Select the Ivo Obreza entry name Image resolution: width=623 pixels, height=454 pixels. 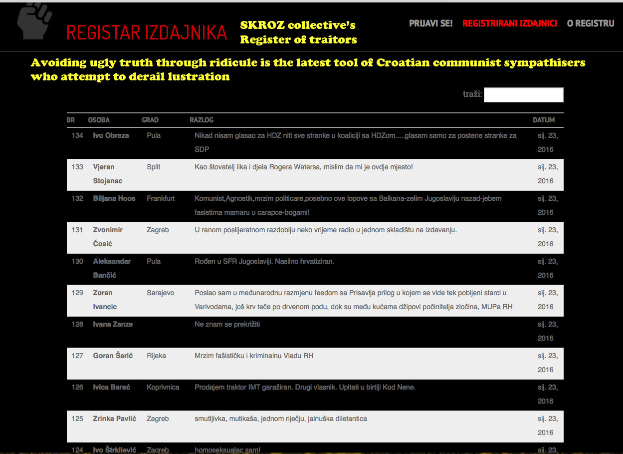111,135
